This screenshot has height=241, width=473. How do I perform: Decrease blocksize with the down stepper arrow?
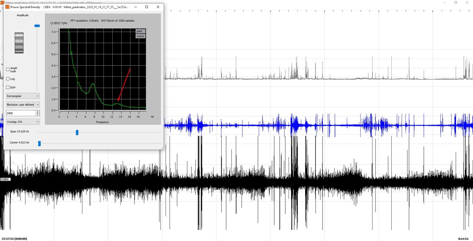[37, 115]
